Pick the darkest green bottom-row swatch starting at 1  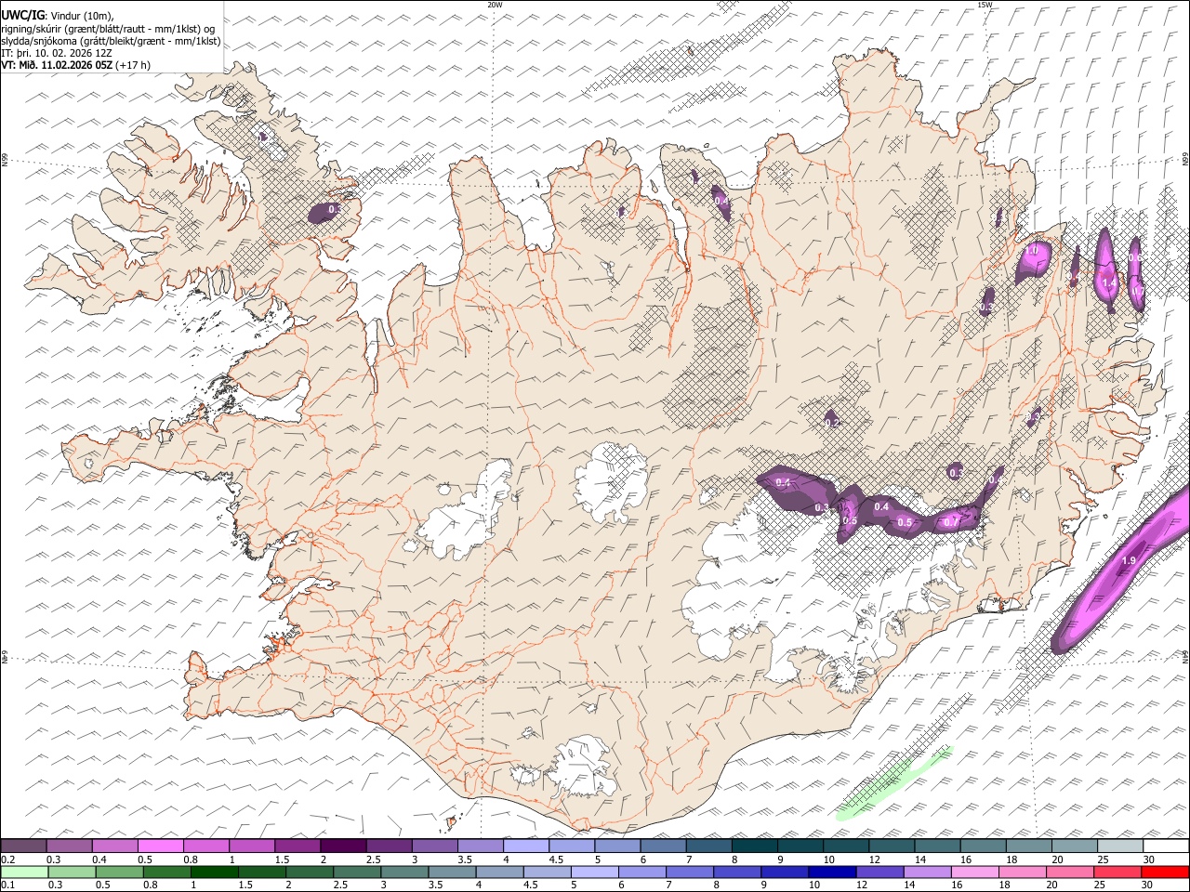pyautogui.click(x=214, y=872)
